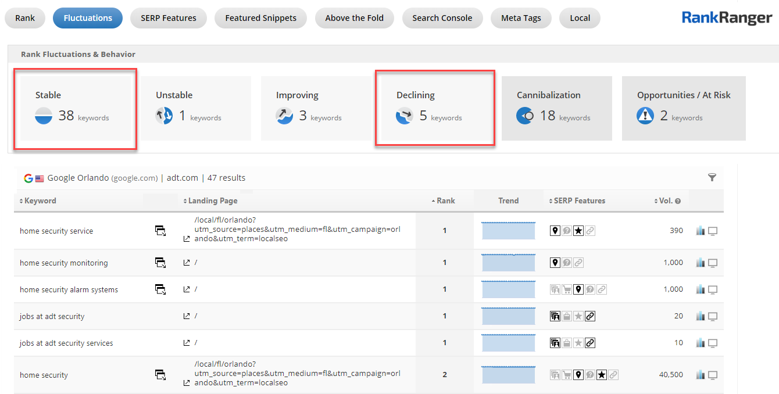The height and width of the screenshot is (394, 779).
Task: Click star SERP feature icon for home security service
Action: click(x=578, y=231)
